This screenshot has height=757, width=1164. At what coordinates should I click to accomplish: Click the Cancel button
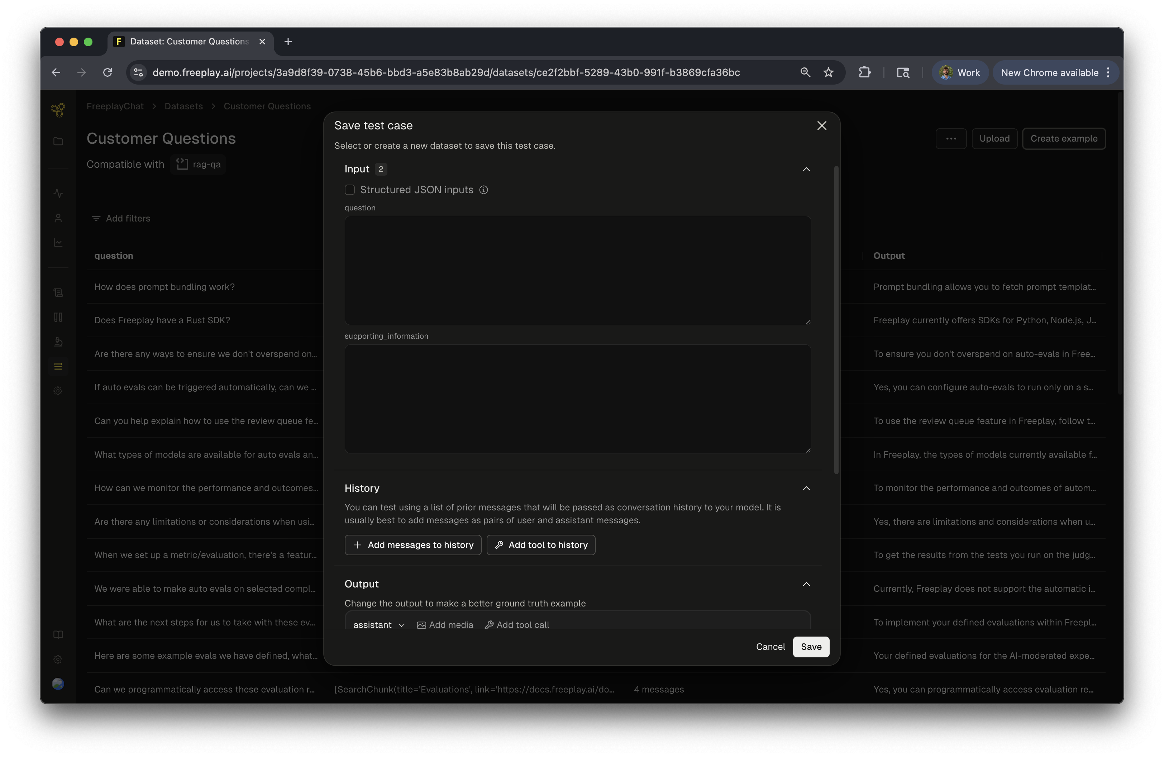tap(770, 647)
